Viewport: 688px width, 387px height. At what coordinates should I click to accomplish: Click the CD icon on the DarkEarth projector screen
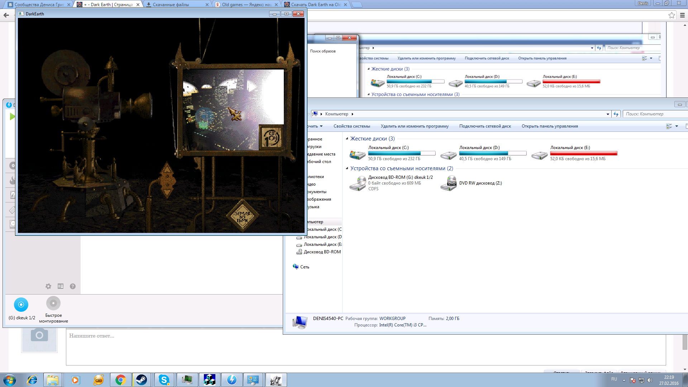coord(271,137)
